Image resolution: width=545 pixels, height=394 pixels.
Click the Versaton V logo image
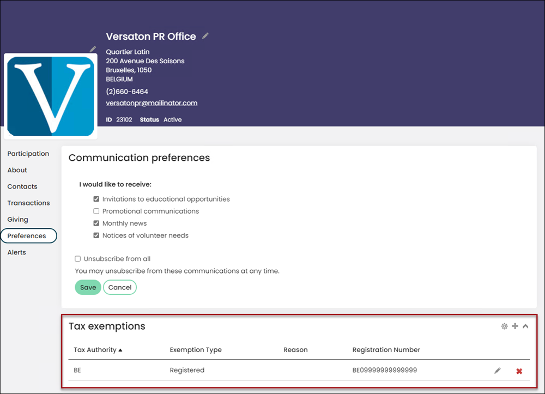(x=51, y=96)
